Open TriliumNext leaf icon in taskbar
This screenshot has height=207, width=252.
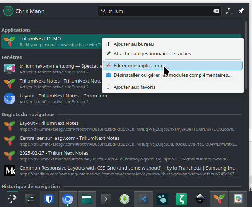click(219, 199)
